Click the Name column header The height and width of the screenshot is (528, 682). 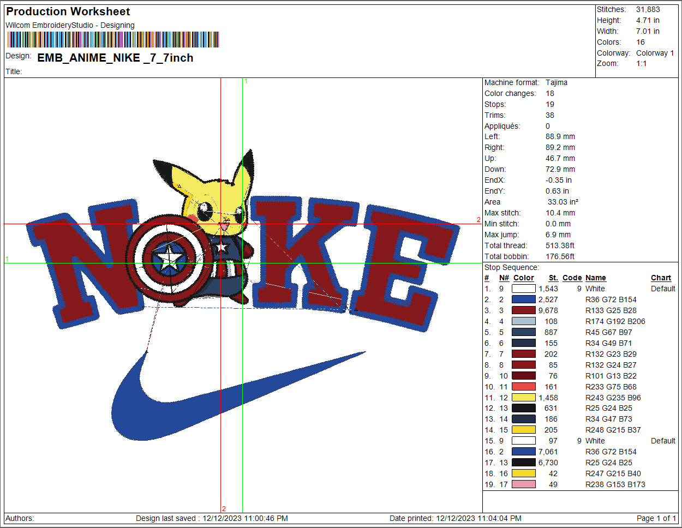(595, 278)
